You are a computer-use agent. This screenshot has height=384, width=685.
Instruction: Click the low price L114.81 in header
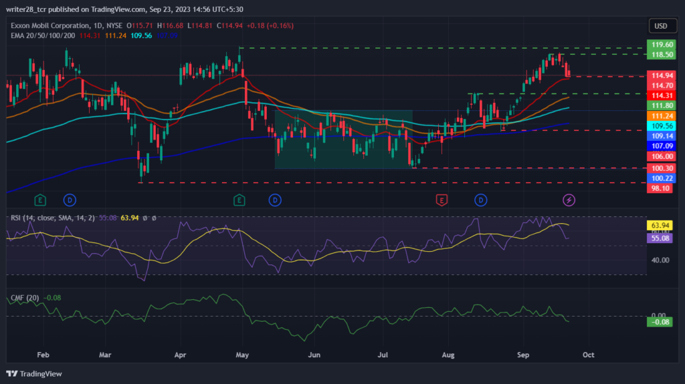[x=200, y=26]
